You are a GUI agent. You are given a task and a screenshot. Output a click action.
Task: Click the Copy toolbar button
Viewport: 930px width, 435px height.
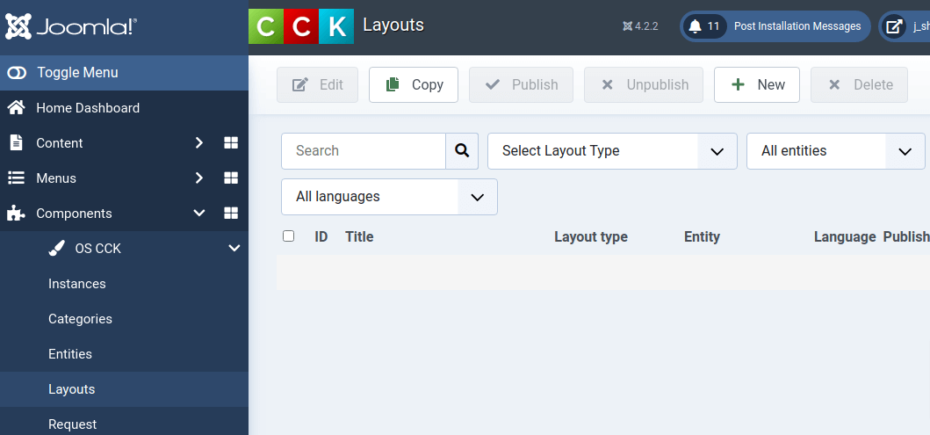tap(414, 85)
